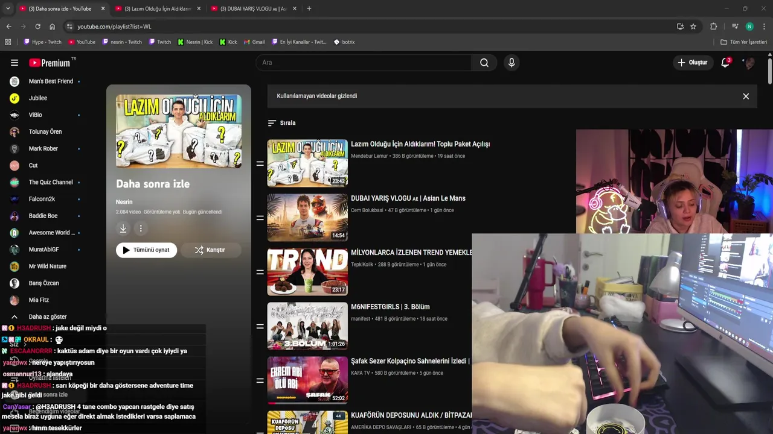
Task: Open the Cem Bolukbasi channel link
Action: pos(367,210)
